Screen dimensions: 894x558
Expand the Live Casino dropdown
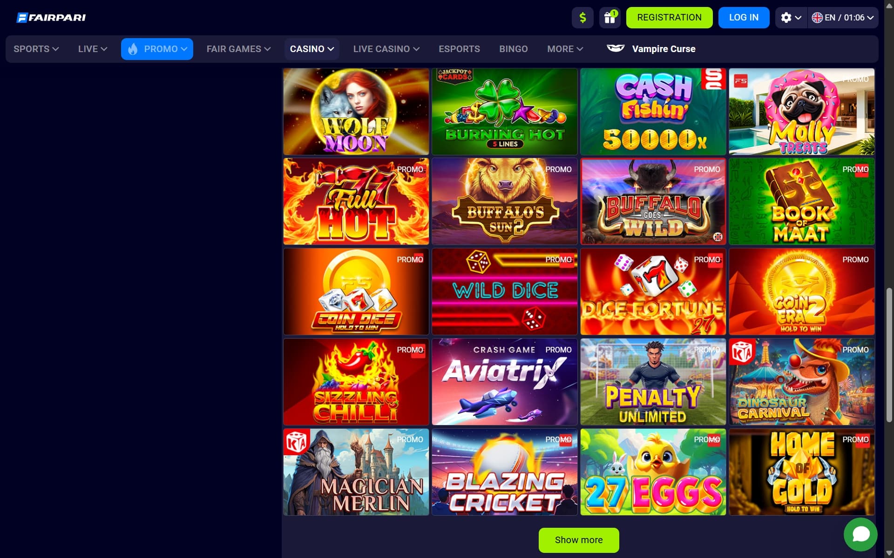pyautogui.click(x=386, y=49)
